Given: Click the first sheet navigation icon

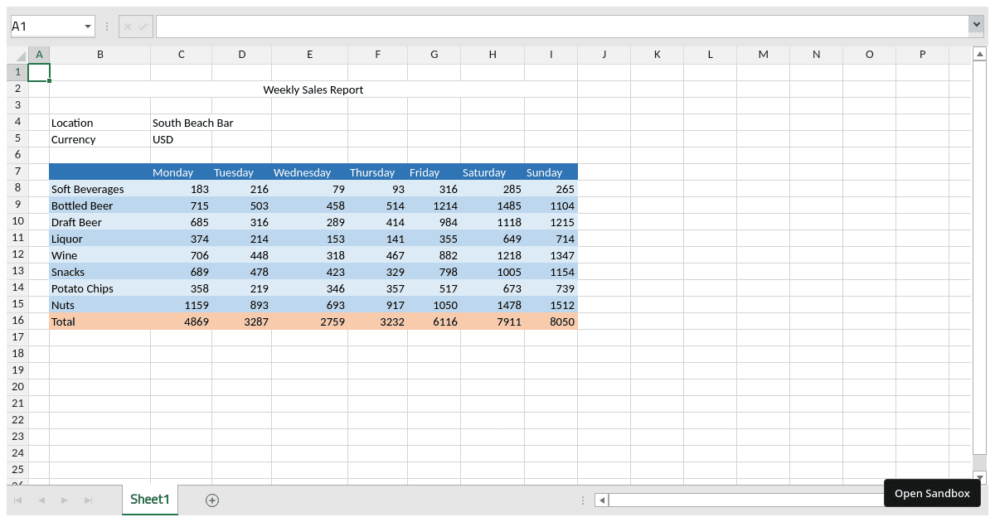Looking at the screenshot, I should pos(18,500).
